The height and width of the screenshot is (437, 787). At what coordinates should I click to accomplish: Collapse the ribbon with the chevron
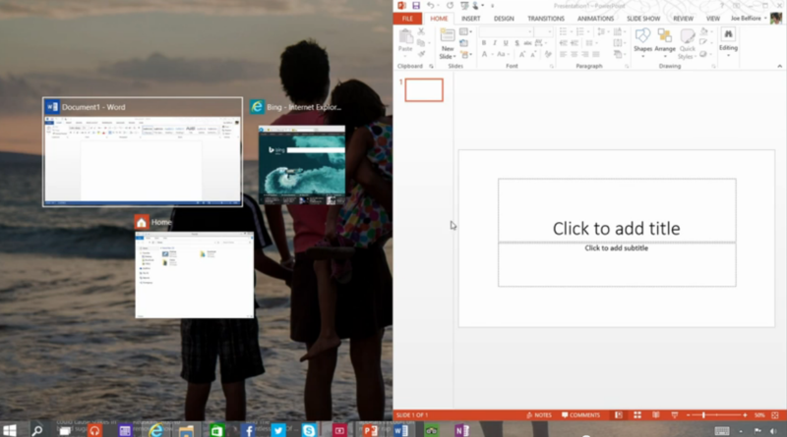click(779, 66)
